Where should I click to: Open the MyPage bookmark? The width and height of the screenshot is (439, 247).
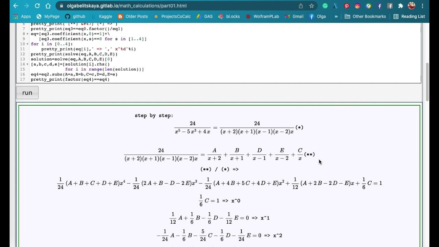coord(48,16)
